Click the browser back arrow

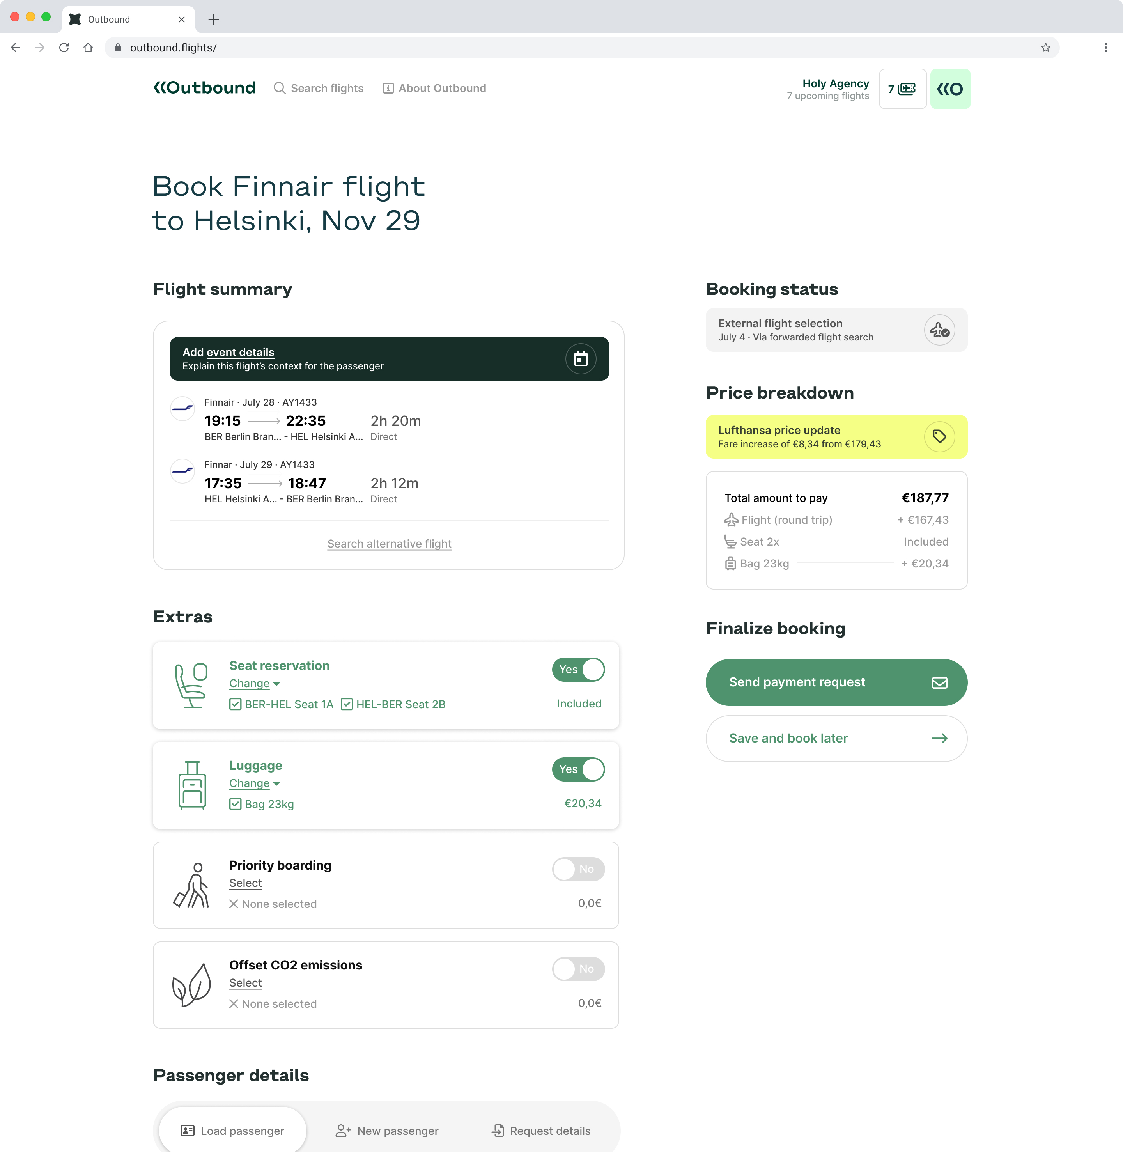click(x=16, y=48)
